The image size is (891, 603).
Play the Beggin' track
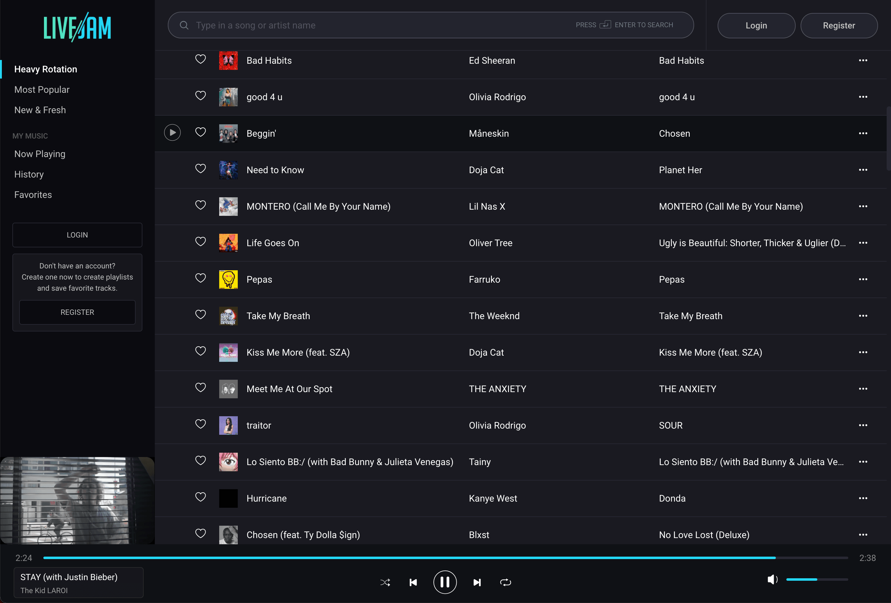click(172, 132)
